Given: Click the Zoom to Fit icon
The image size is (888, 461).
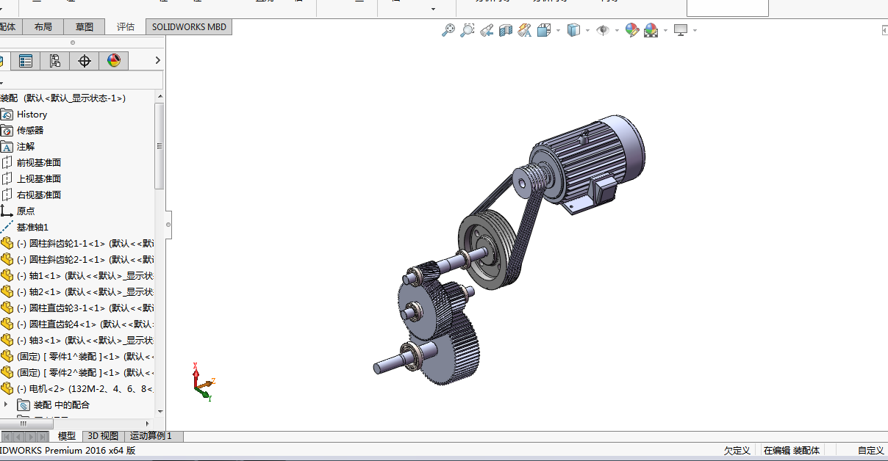Looking at the screenshot, I should click(448, 30).
